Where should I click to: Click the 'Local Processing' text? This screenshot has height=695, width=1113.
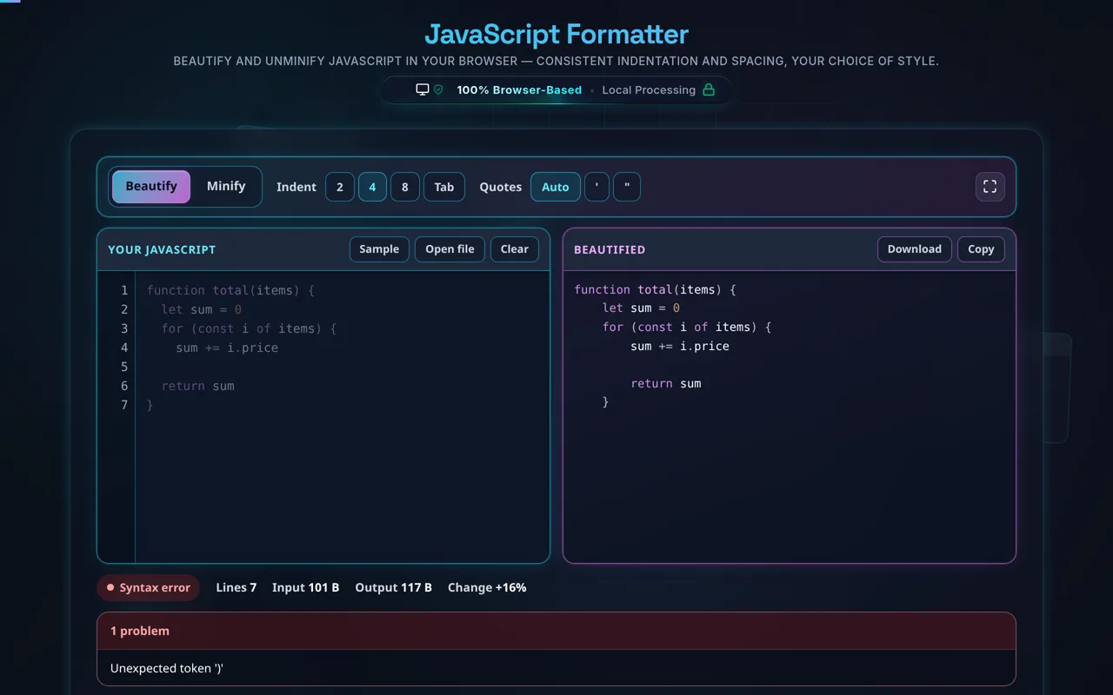[x=649, y=89]
